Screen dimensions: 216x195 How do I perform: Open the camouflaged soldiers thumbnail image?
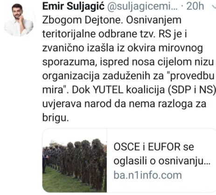(75, 160)
